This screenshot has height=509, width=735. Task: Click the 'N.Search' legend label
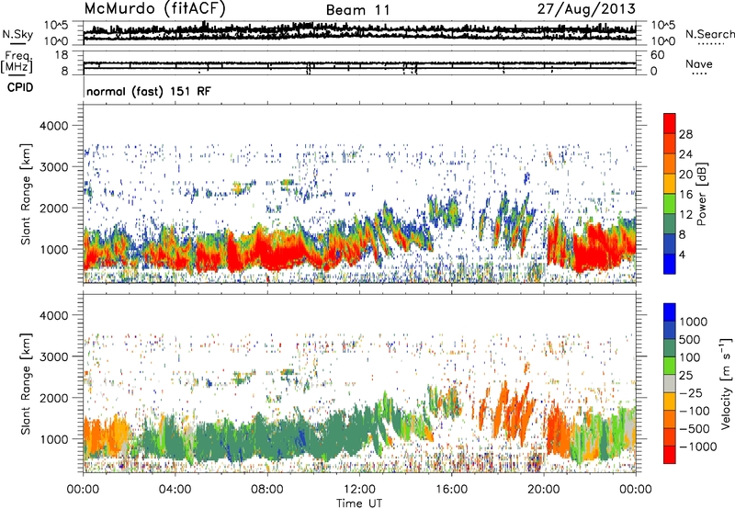click(709, 34)
